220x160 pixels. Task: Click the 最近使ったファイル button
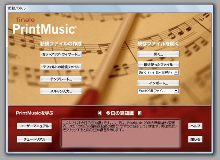click(158, 64)
